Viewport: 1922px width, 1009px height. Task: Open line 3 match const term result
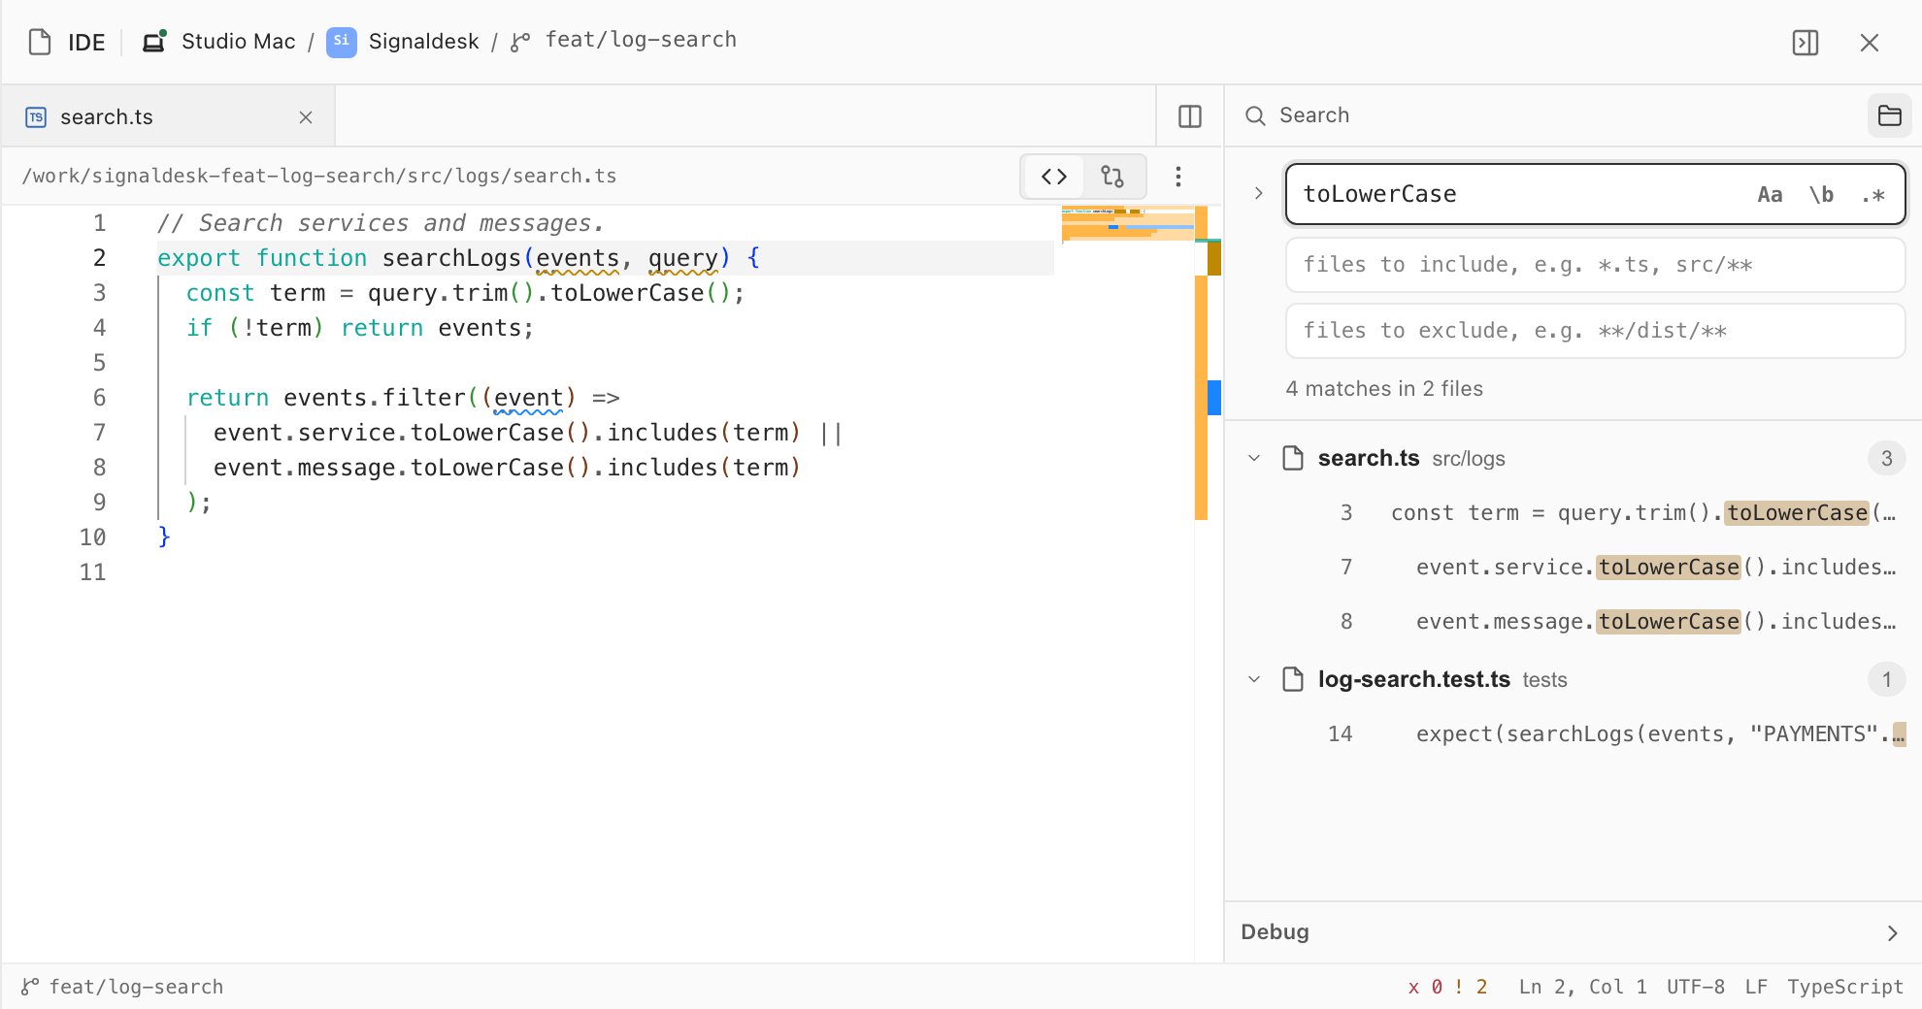(x=1573, y=512)
